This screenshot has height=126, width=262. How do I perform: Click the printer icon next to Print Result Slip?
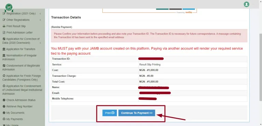(4, 26)
